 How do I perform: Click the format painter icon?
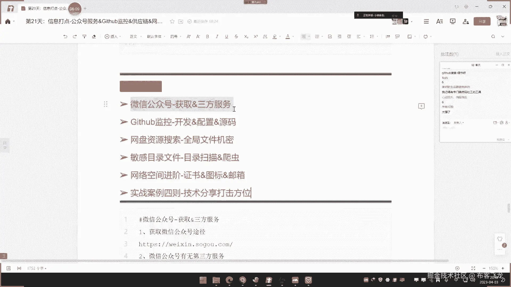84,37
